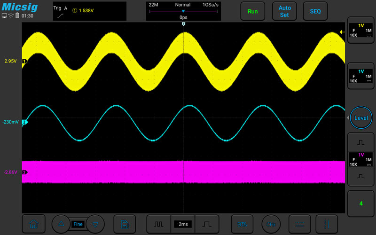Select the 01:30 clock text

tap(27, 16)
